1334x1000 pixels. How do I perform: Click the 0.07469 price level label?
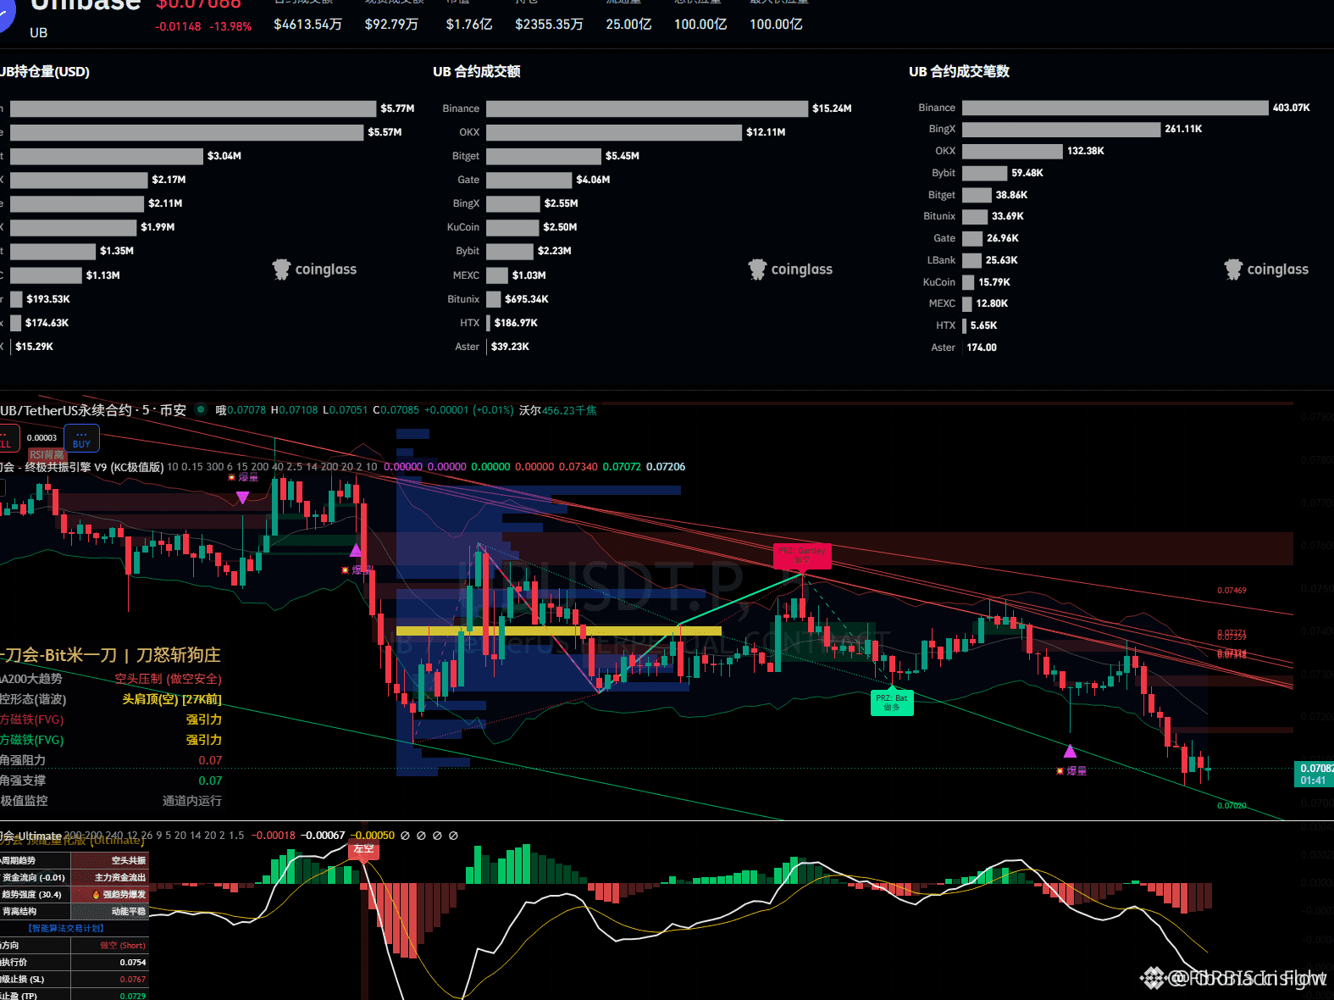(x=1232, y=590)
